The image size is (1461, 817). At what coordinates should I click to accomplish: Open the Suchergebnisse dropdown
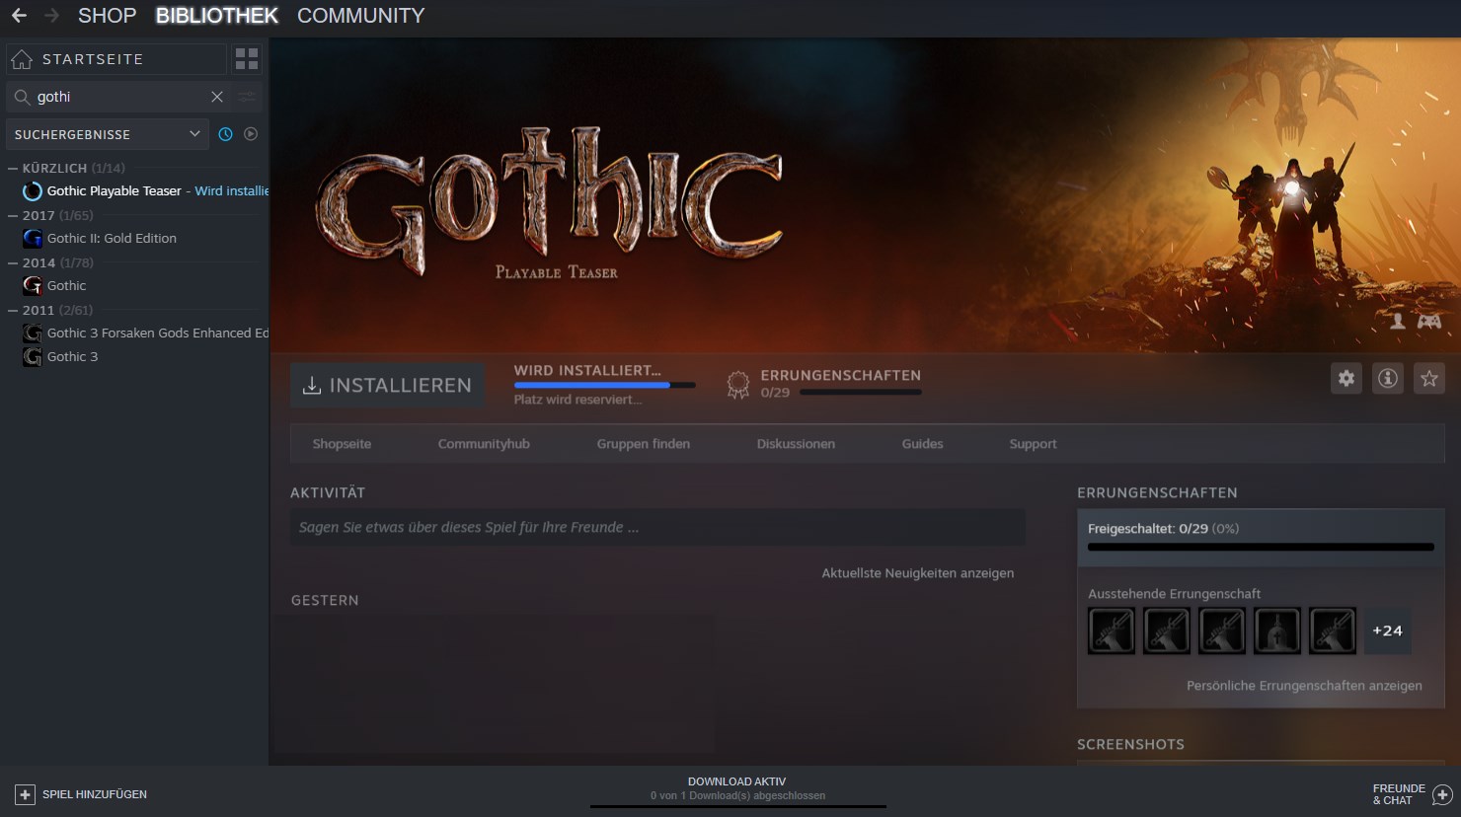click(x=108, y=134)
